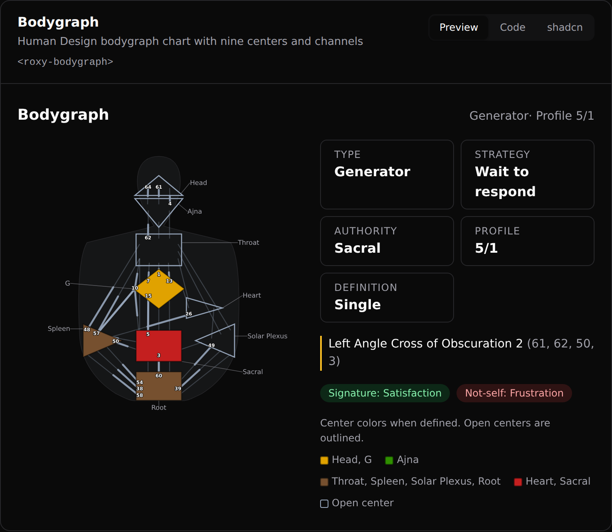Click gate 7 on the G center

click(x=148, y=281)
